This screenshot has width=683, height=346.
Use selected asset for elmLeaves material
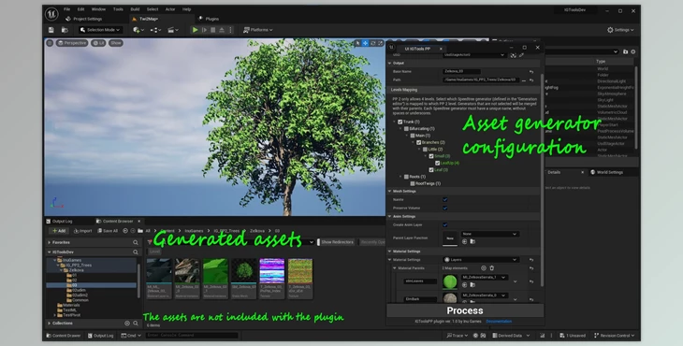tap(465, 285)
